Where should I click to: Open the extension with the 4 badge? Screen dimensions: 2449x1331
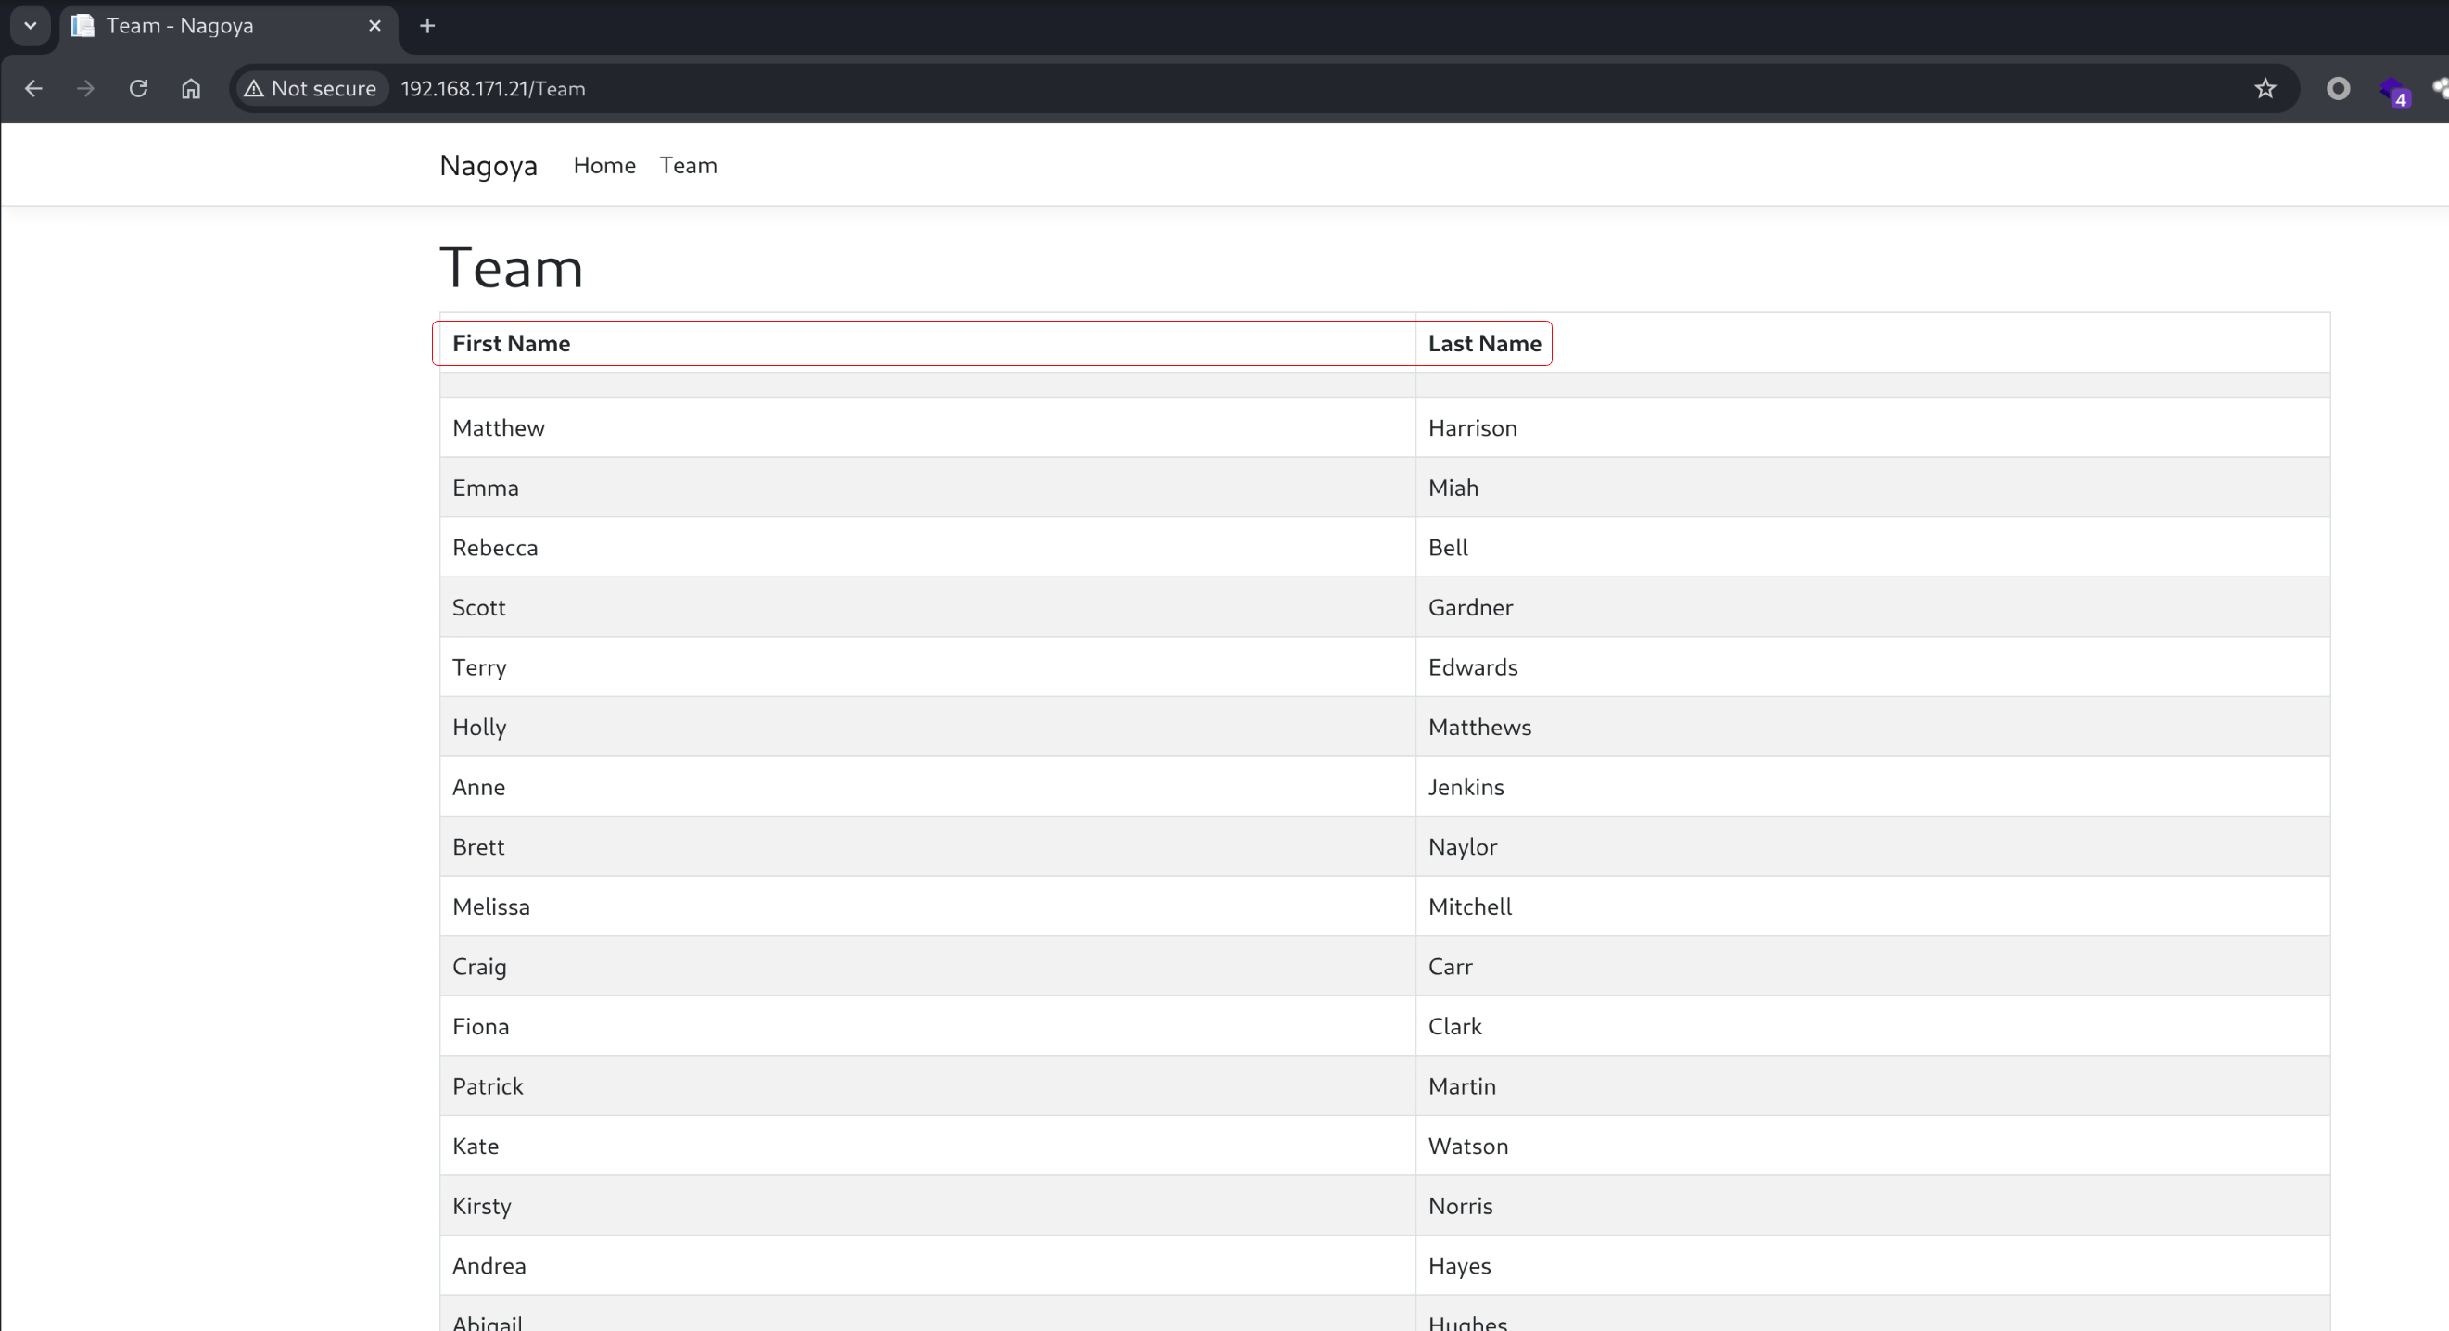2392,91
